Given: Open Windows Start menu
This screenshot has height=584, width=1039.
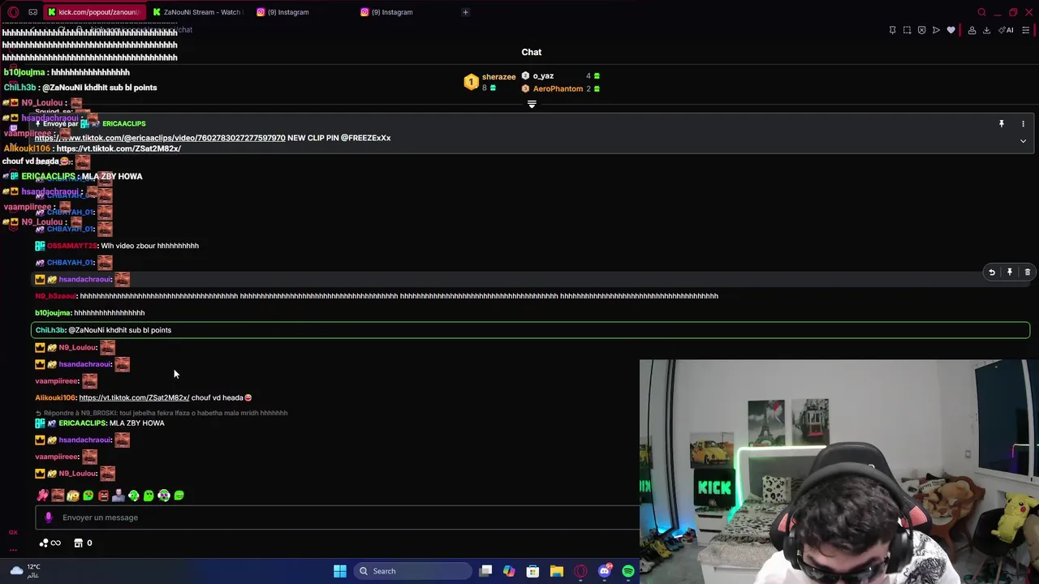Looking at the screenshot, I should click(x=340, y=571).
